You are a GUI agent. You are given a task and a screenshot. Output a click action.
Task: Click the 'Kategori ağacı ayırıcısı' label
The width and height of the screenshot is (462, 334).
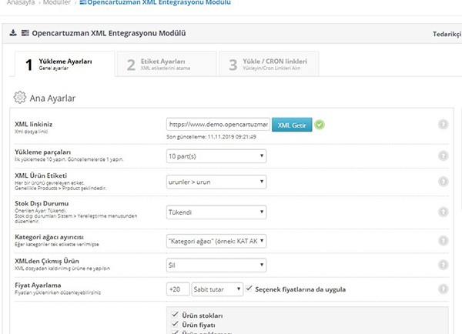coord(49,237)
